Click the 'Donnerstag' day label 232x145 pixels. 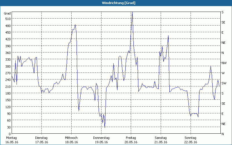pos(101,138)
